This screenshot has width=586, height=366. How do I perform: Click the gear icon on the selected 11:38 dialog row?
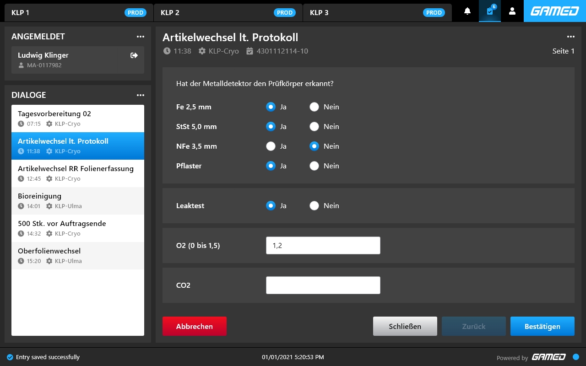click(x=49, y=151)
